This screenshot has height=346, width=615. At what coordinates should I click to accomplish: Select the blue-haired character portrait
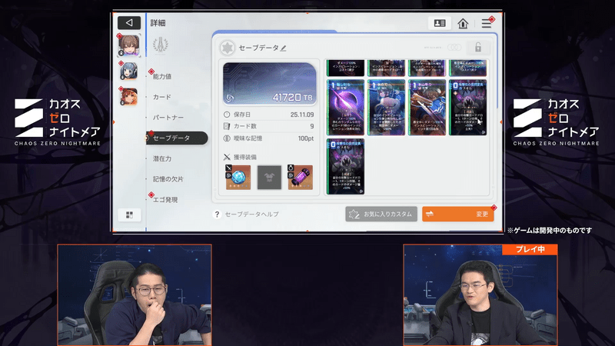tap(128, 71)
